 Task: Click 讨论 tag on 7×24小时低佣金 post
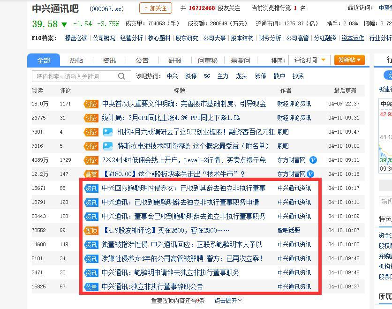point(90,160)
